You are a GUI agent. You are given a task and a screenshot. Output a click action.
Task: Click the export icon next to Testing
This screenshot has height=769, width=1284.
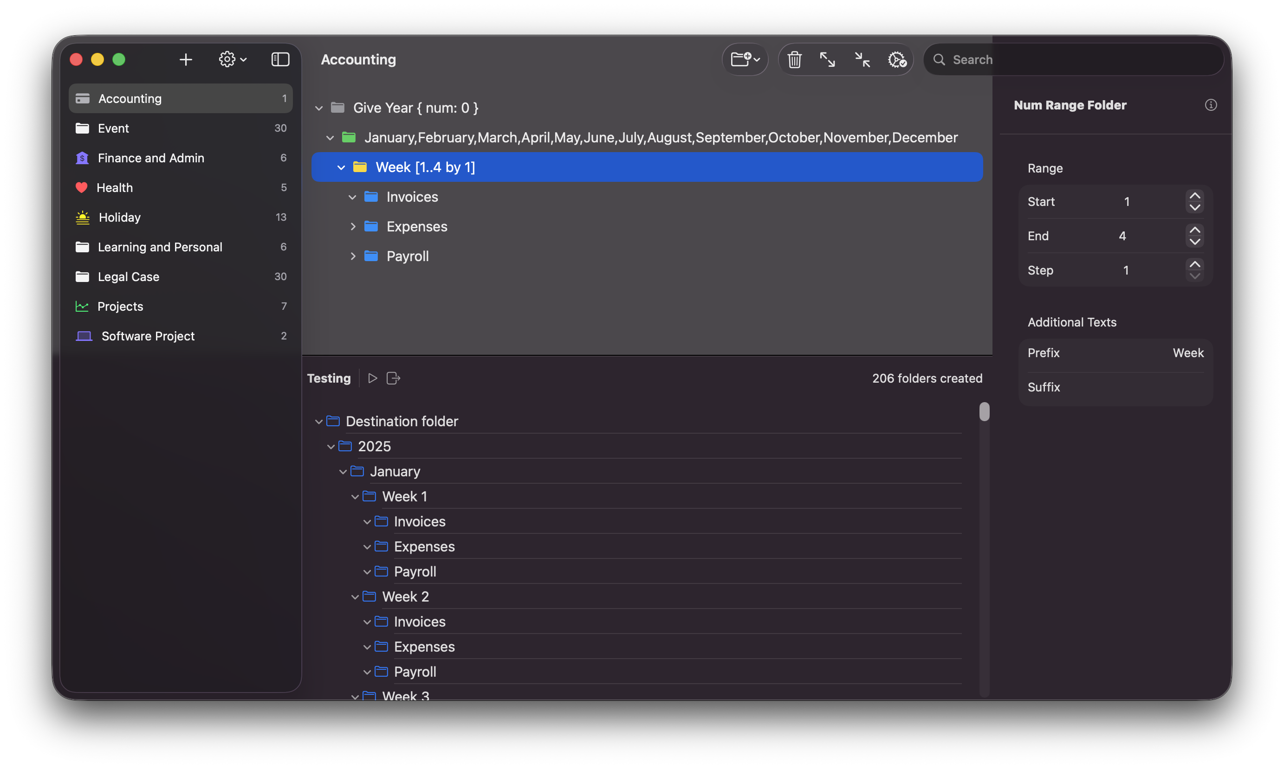(x=393, y=378)
